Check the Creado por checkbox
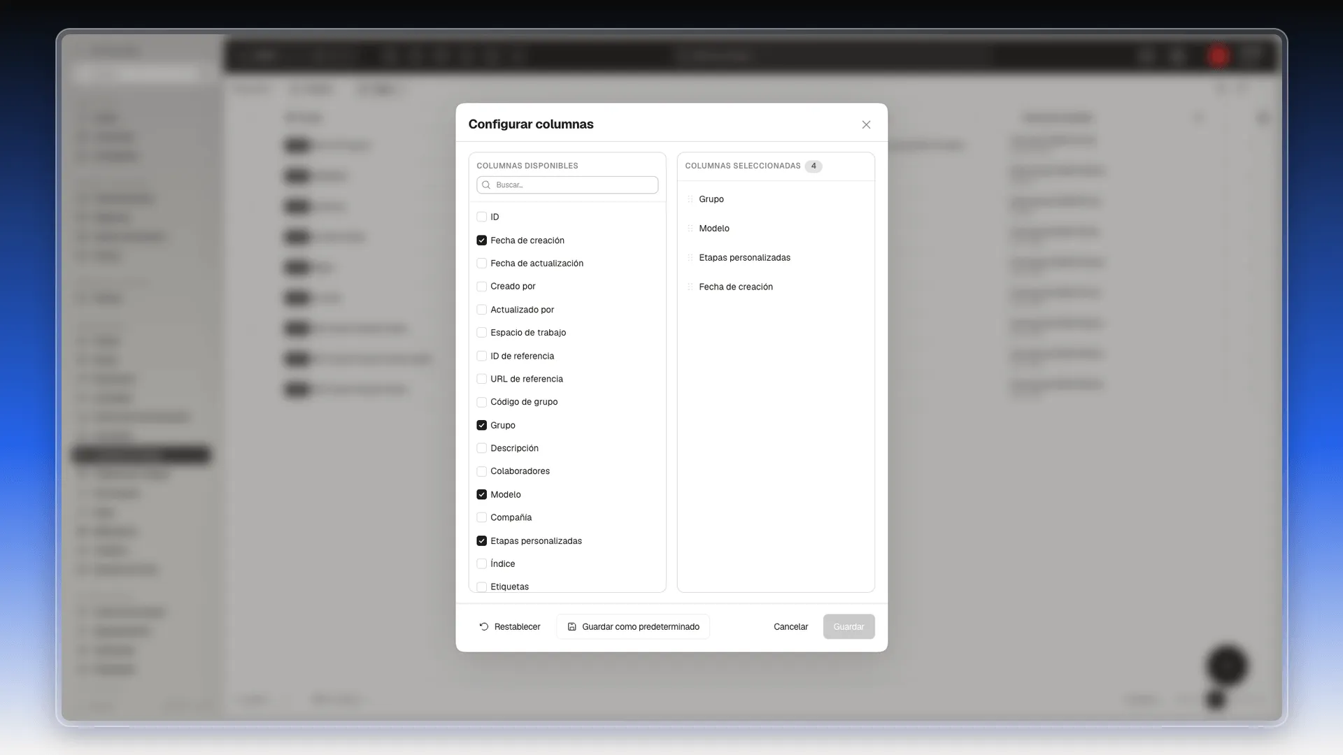The height and width of the screenshot is (755, 1343). pyautogui.click(x=481, y=287)
